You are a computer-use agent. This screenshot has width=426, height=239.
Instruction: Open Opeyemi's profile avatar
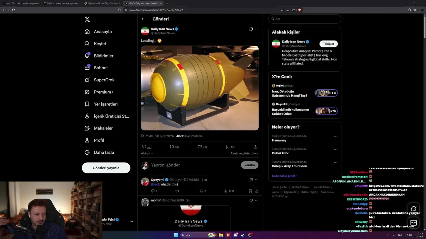(145, 182)
